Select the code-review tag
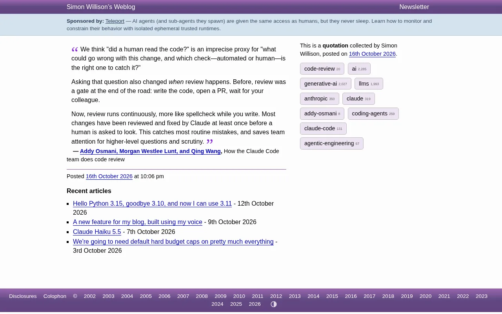 pos(322,69)
